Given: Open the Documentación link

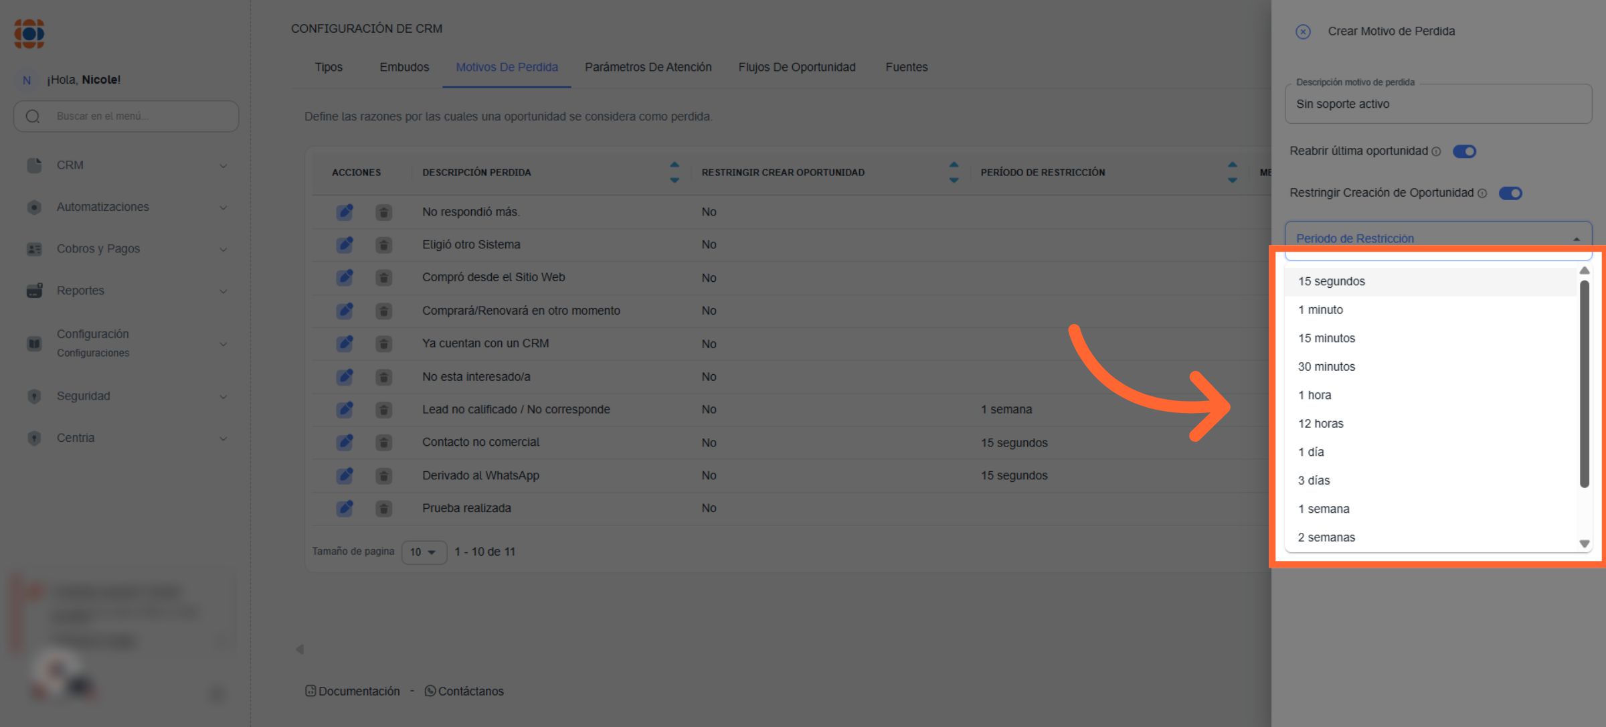Looking at the screenshot, I should pos(358,691).
